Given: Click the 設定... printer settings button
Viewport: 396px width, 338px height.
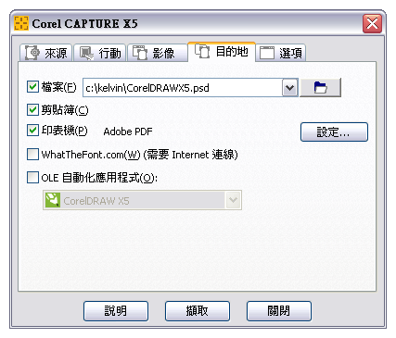Looking at the screenshot, I should 334,132.
